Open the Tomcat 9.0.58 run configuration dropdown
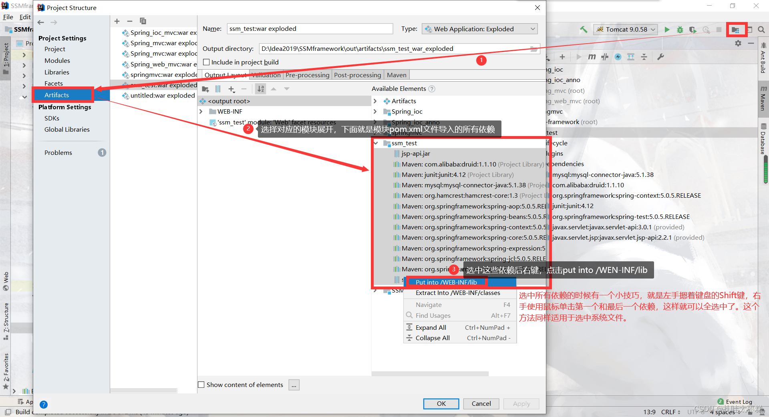Viewport: 769px width, 417px height. pyautogui.click(x=625, y=29)
